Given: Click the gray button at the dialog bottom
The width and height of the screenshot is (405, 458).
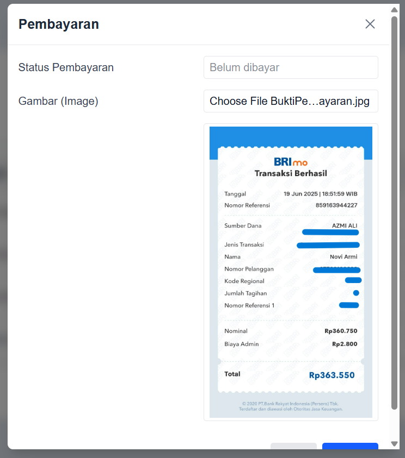Looking at the screenshot, I should 293,446.
